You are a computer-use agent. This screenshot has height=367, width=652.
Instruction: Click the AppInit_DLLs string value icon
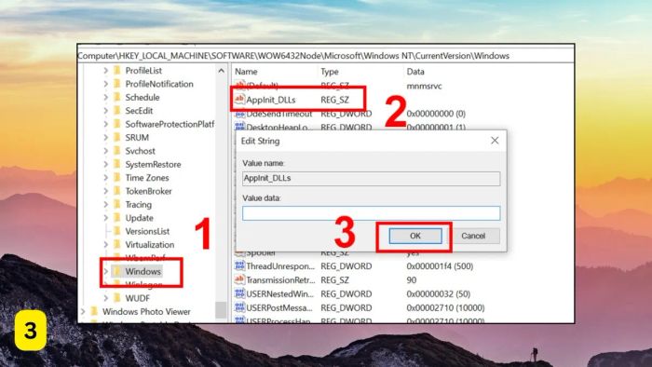pyautogui.click(x=239, y=100)
